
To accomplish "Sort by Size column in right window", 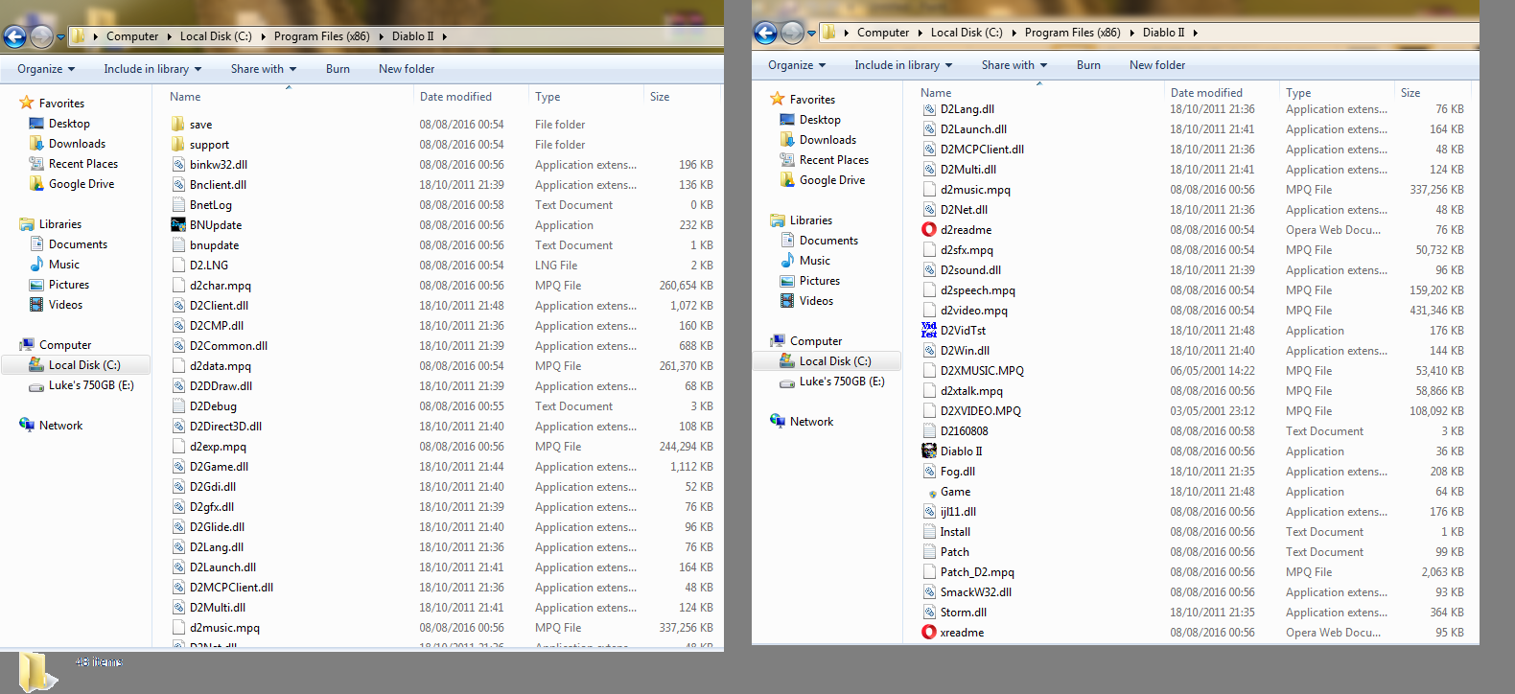I will (1410, 93).
